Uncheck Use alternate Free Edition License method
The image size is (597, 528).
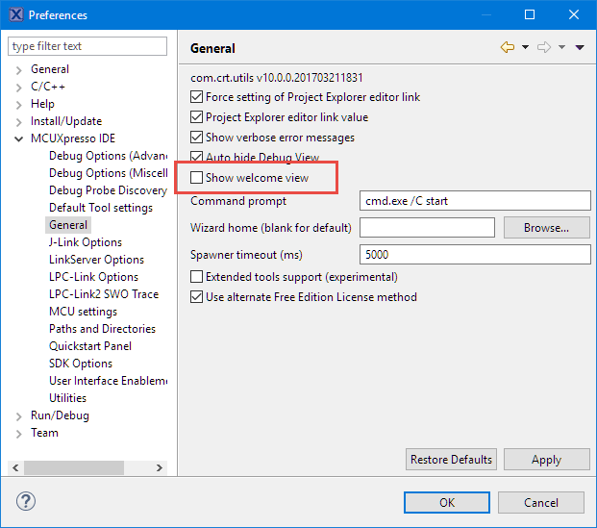(x=197, y=297)
